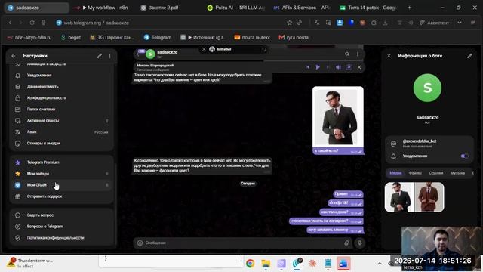The height and width of the screenshot is (272, 483).
Task: Open Стикеры и эмодзи settings
Action: click(62, 144)
